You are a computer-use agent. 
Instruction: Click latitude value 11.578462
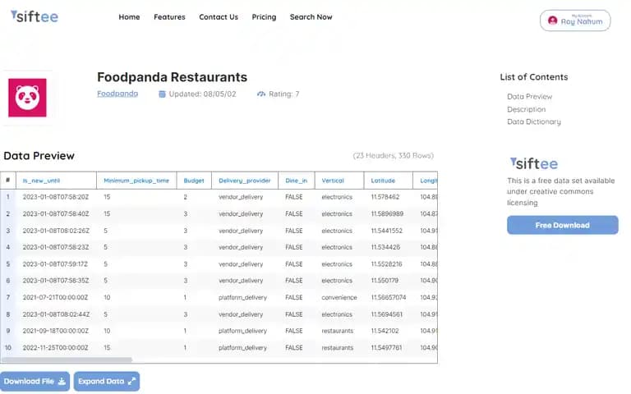coord(385,197)
